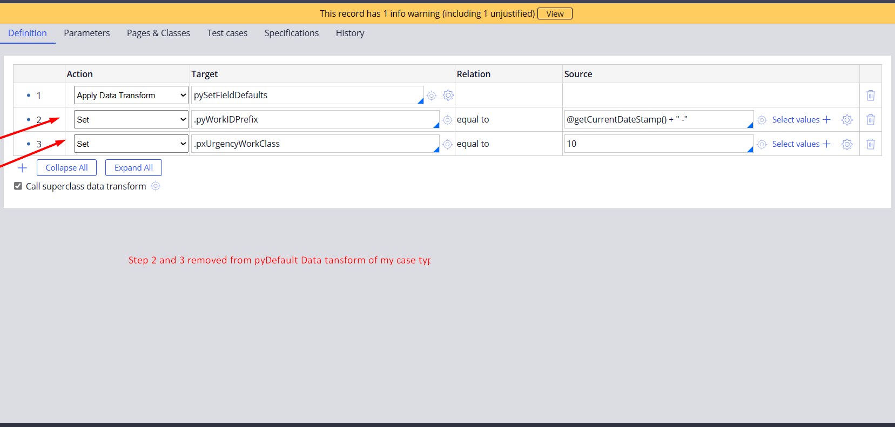
Task: Click Select values link for .pyWorkIDPrefix row
Action: coord(801,120)
